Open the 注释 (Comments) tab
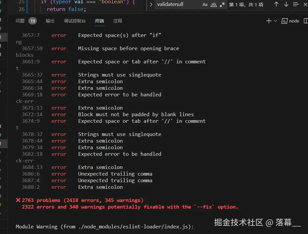The width and height of the screenshot is (308, 234). coord(118,21)
